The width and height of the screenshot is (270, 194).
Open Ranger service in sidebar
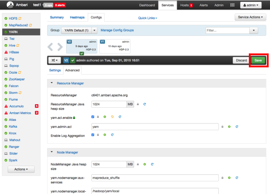pyautogui.click(x=14, y=147)
